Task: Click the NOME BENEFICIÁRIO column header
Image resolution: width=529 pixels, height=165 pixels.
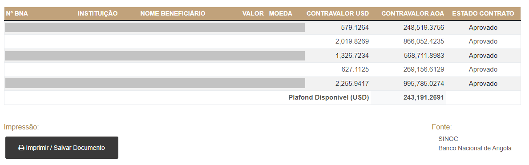Action: [173, 13]
